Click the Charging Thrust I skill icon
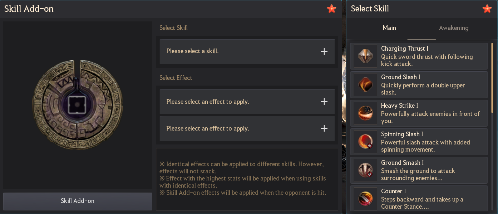The height and width of the screenshot is (214, 498). tap(365, 56)
